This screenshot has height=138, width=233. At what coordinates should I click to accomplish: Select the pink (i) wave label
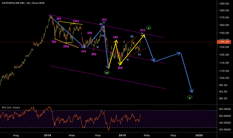pyautogui.click(x=54, y=42)
